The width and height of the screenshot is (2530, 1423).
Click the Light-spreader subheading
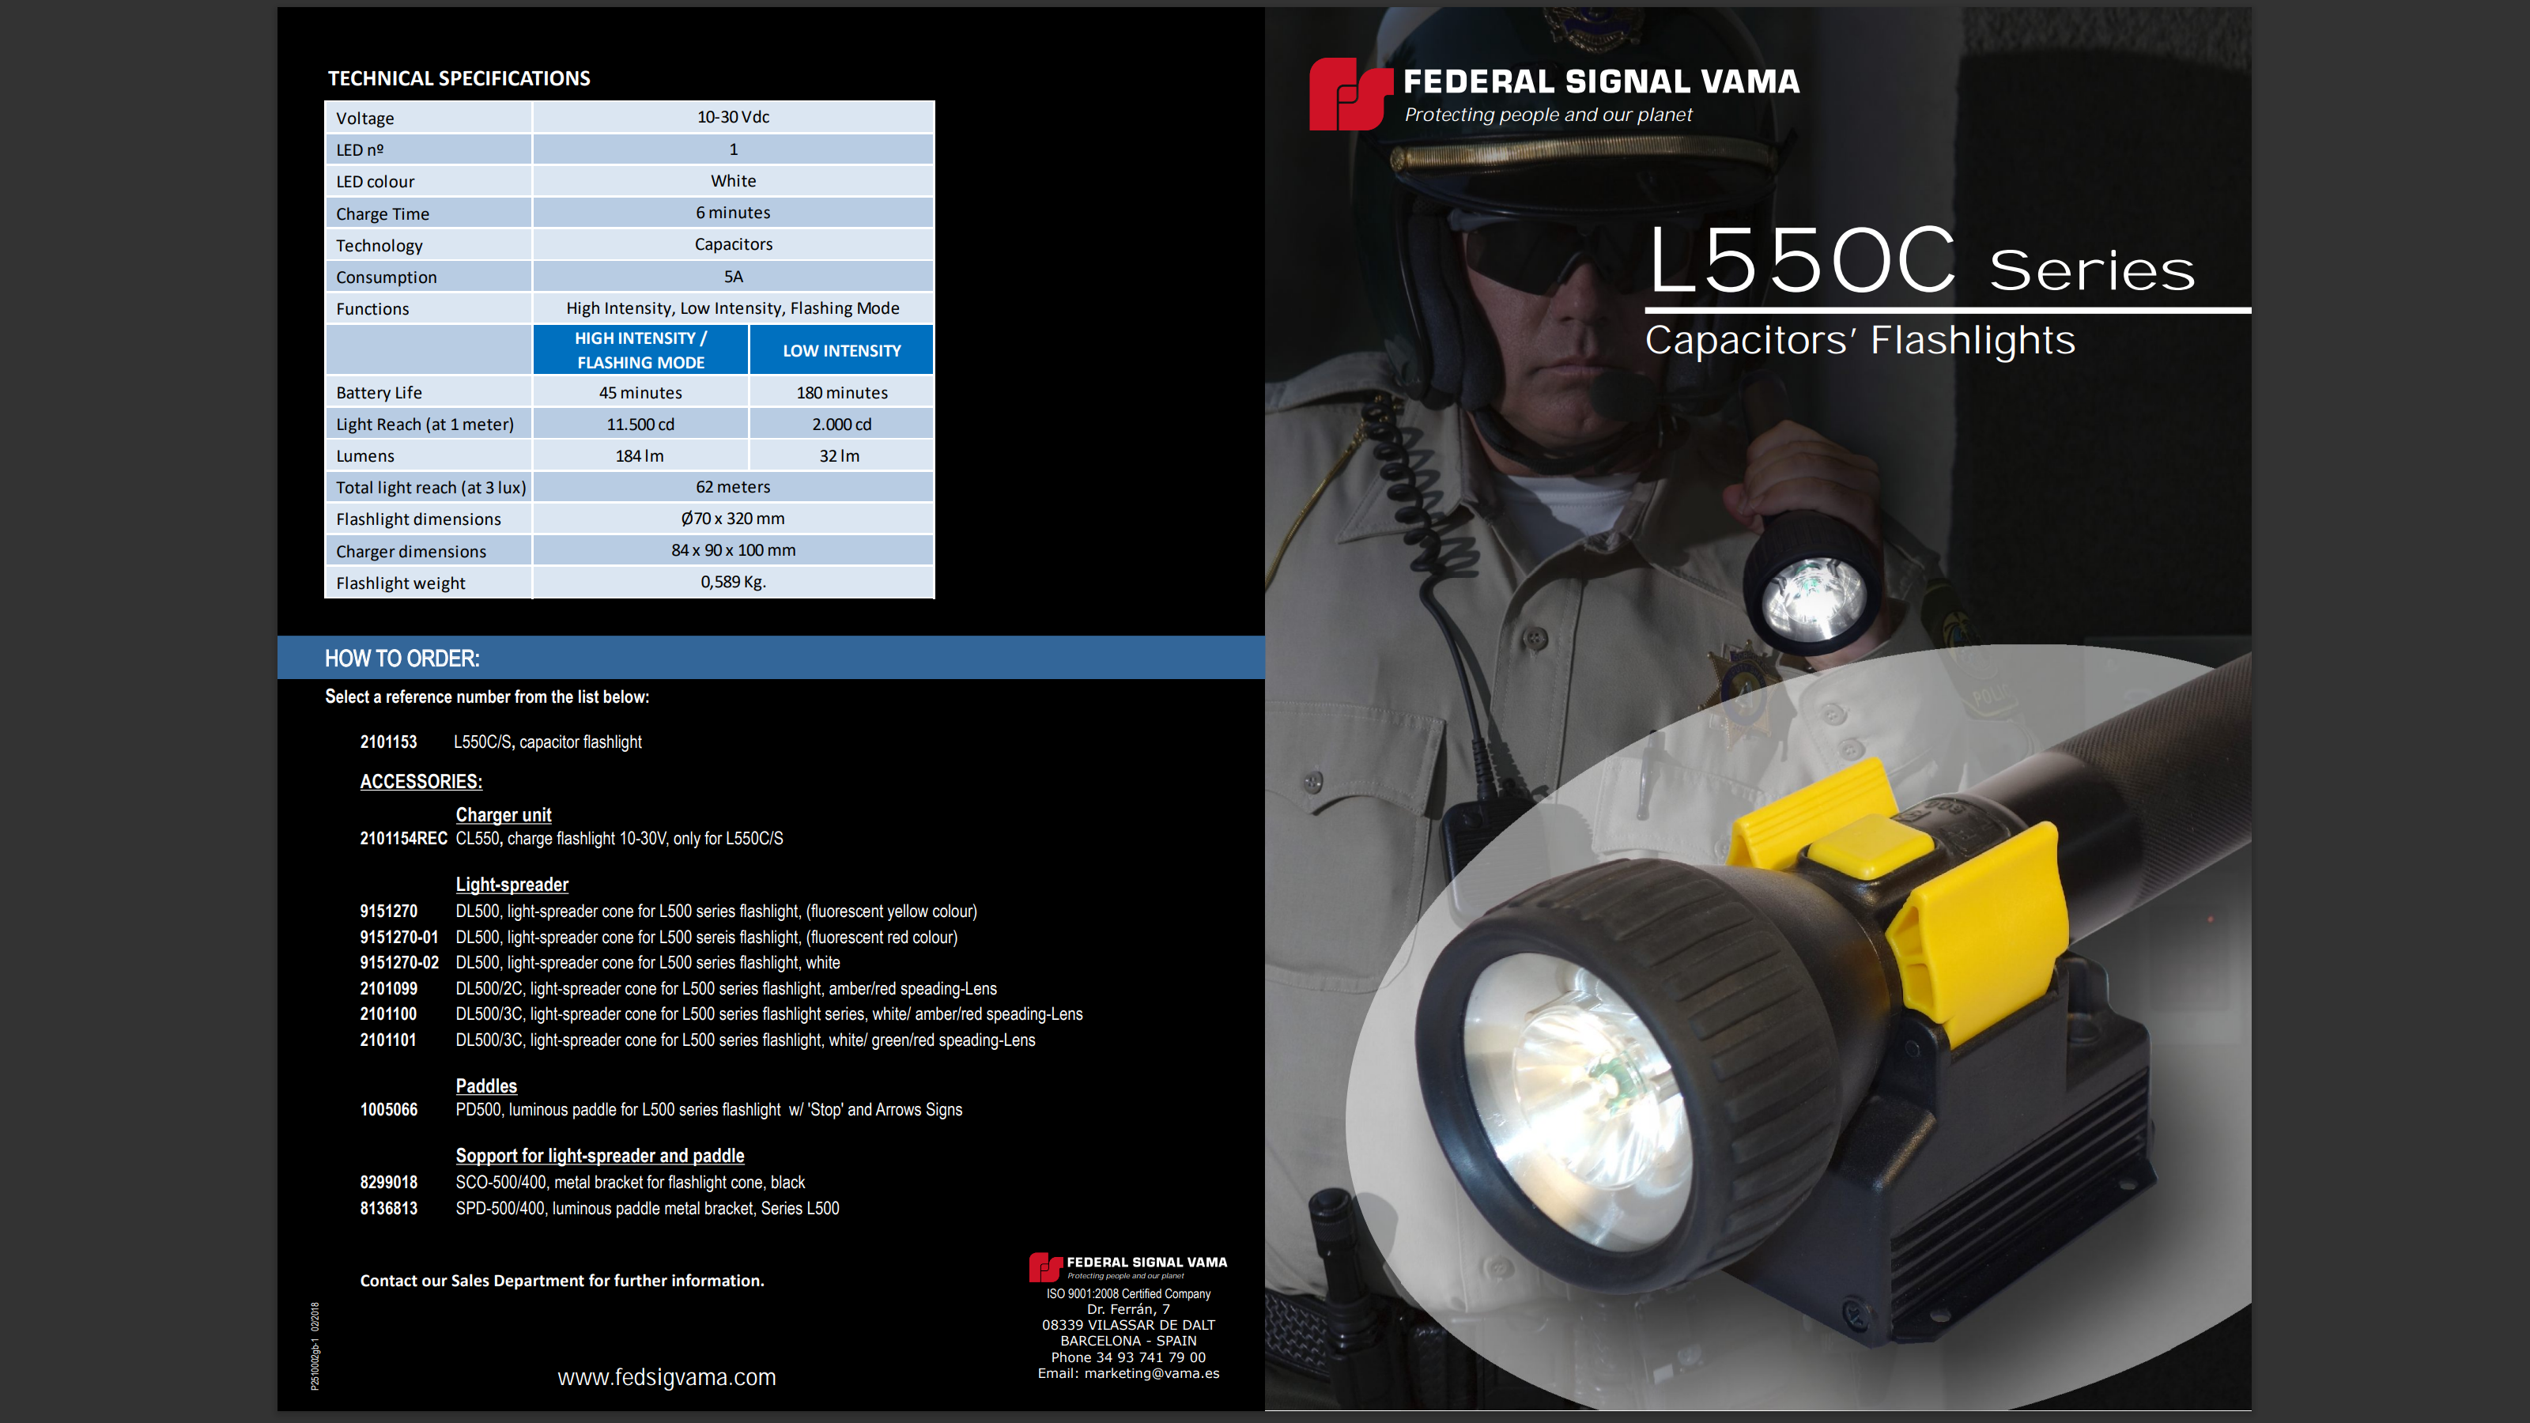pyautogui.click(x=512, y=884)
